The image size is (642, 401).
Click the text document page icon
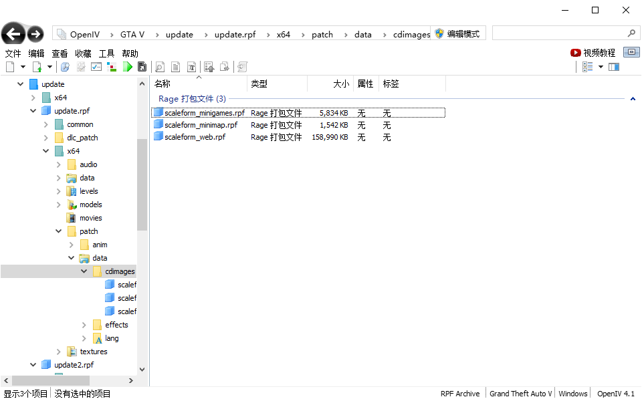coord(176,67)
